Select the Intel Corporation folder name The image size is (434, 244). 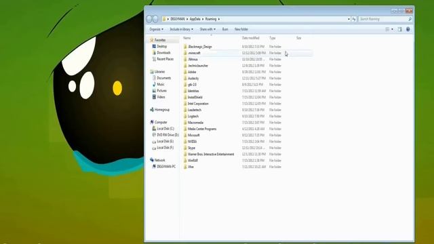click(198, 104)
